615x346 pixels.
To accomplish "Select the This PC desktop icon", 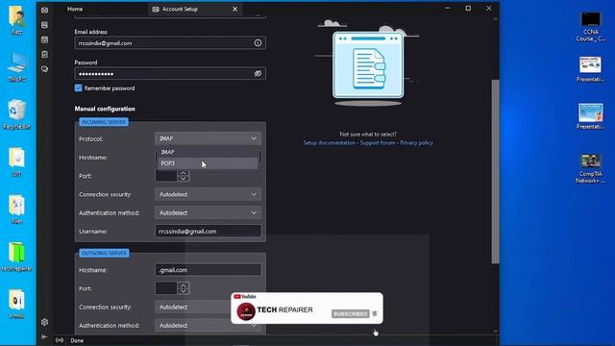I will pyautogui.click(x=17, y=67).
